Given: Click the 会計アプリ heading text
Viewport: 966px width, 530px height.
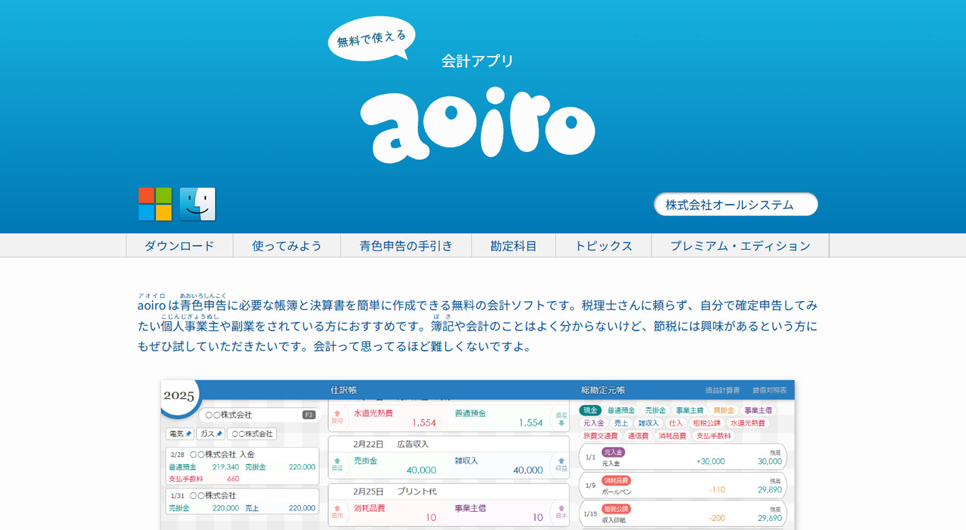Looking at the screenshot, I should pos(478,60).
